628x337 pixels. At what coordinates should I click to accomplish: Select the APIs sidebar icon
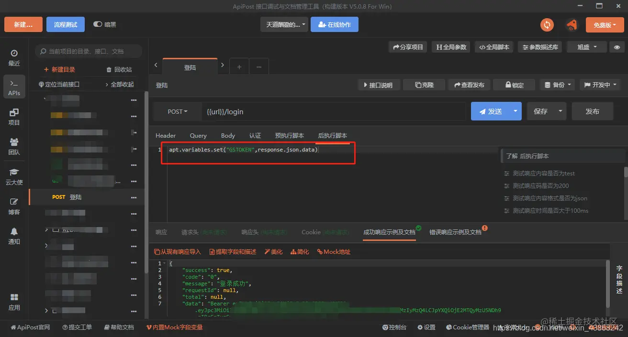tap(14, 87)
